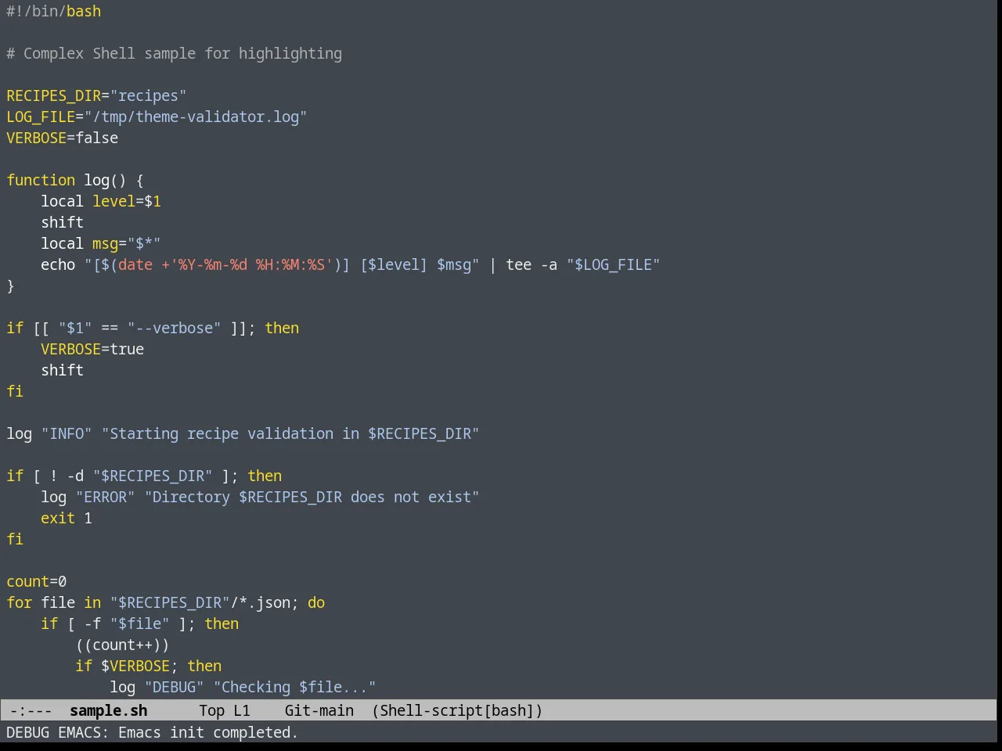Image resolution: width=1002 pixels, height=751 pixels.
Task: Click the '-d "$RECIPES_DIR"' test condition
Action: point(139,476)
